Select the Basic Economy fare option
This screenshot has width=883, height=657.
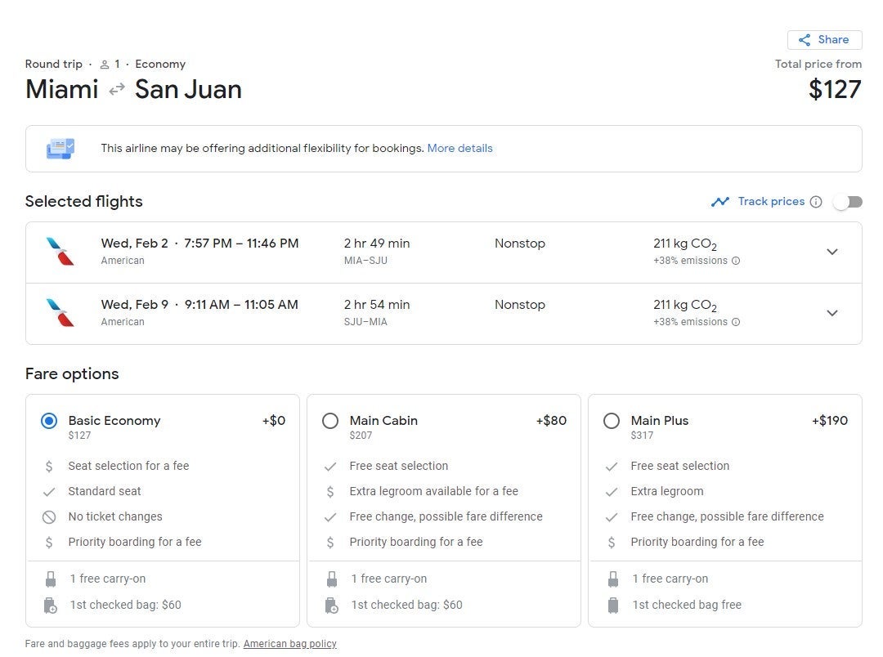click(49, 421)
